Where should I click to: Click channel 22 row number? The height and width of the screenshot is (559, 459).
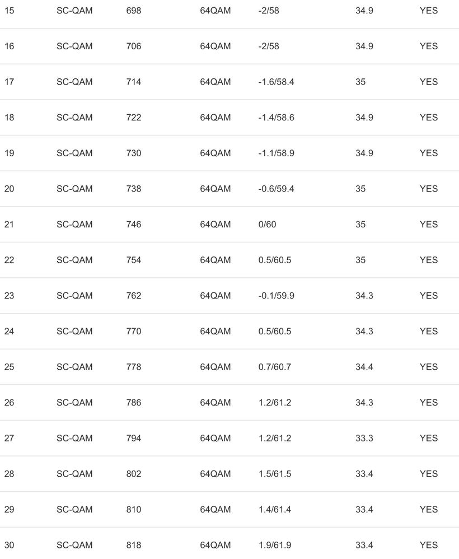10,260
